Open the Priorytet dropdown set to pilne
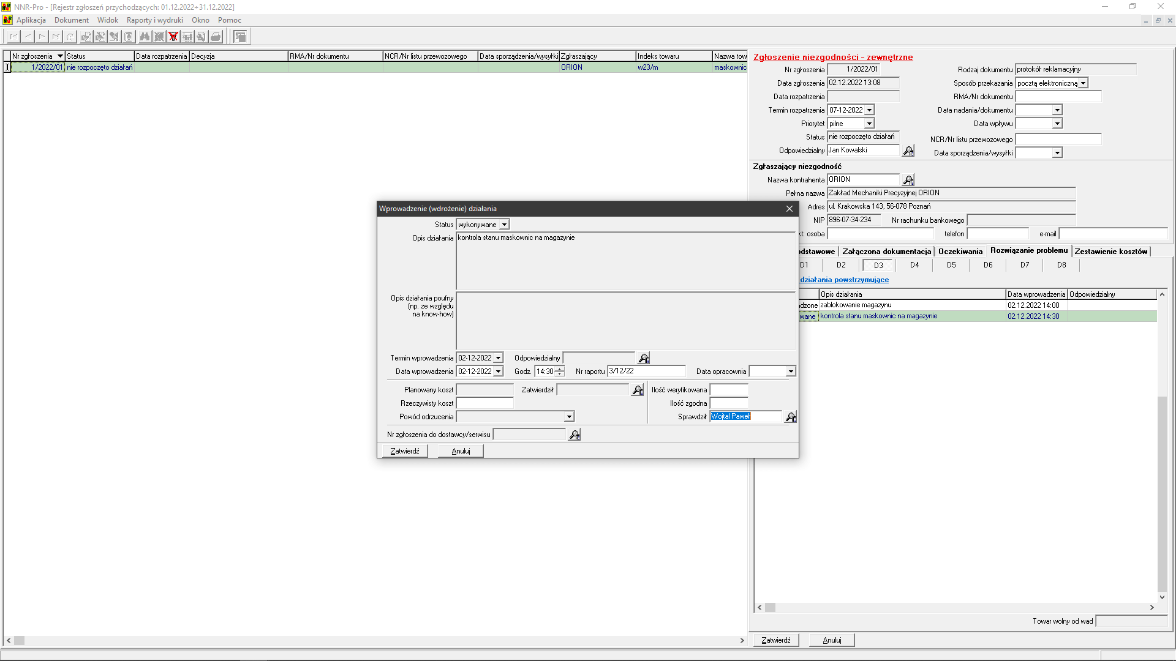 click(869, 124)
